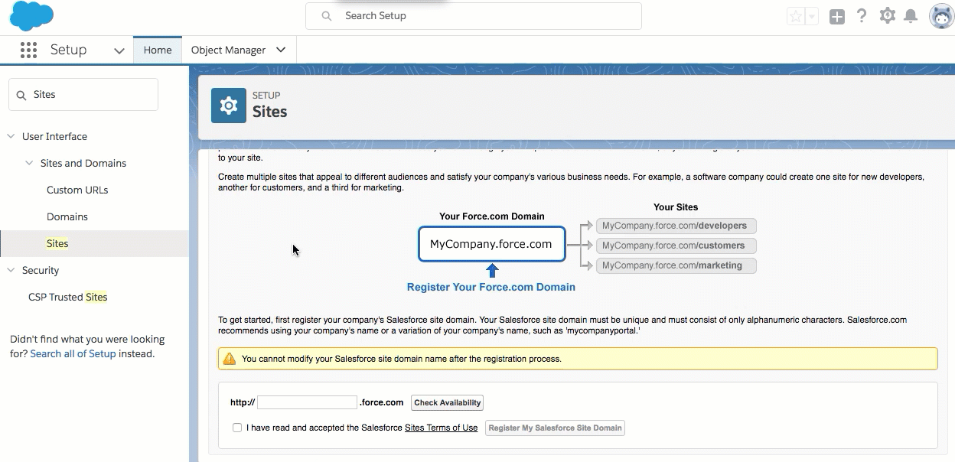Image resolution: width=955 pixels, height=462 pixels.
Task: Click the Quick Find box containing Sites
Action: [x=83, y=94]
